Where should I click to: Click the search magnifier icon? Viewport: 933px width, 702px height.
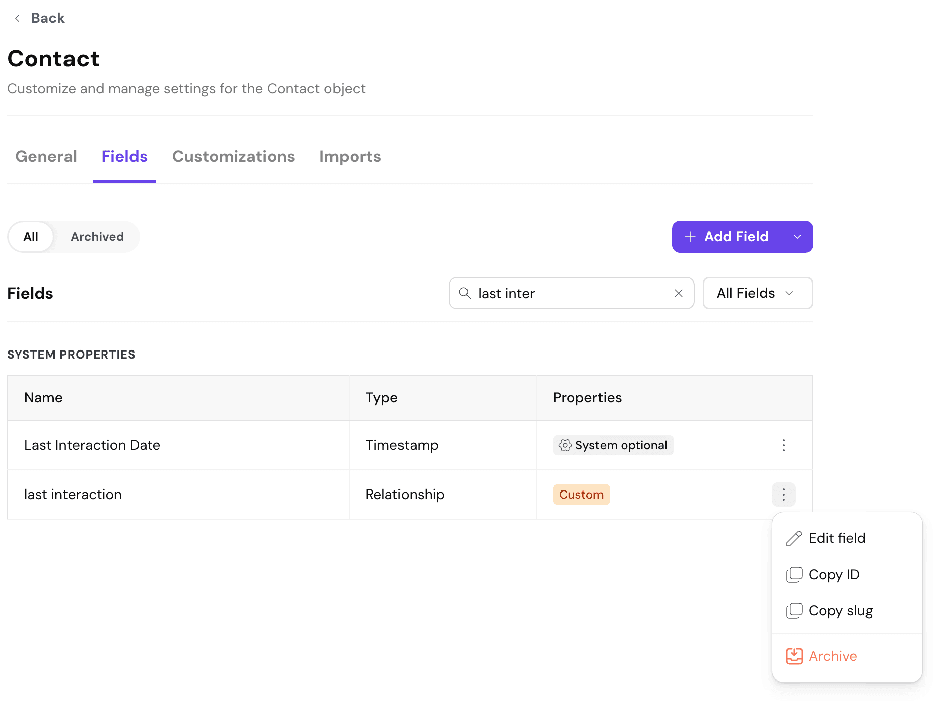click(x=465, y=293)
